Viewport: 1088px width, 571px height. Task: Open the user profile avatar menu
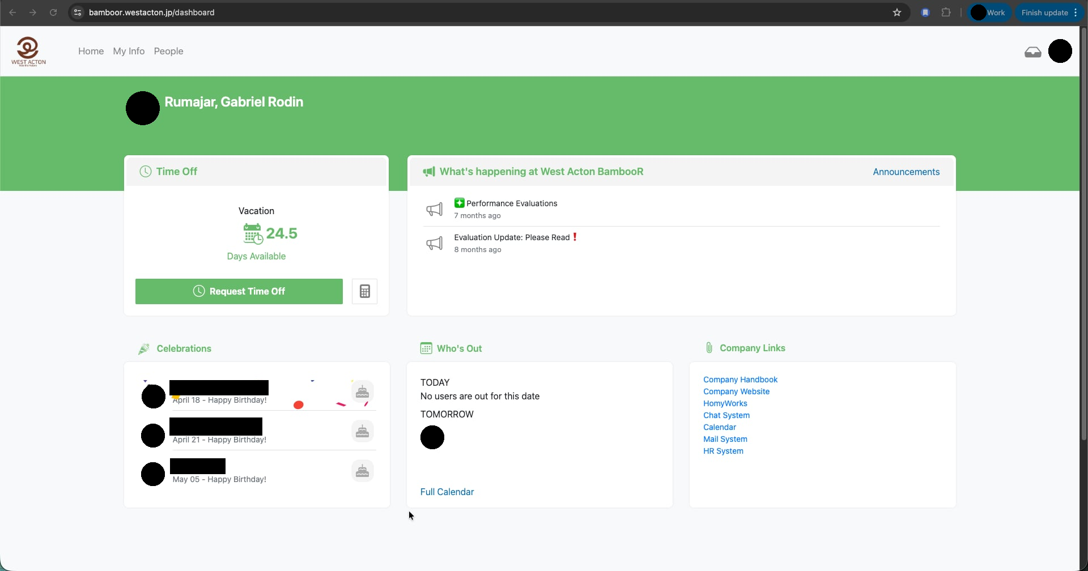pos(1060,51)
